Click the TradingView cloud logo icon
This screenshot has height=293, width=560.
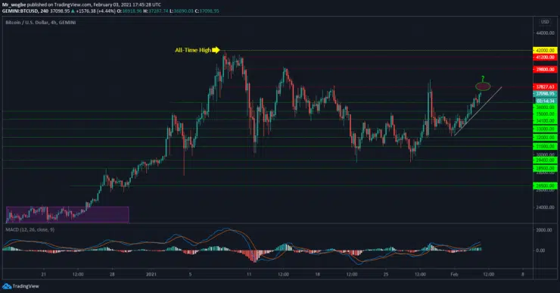click(x=6, y=286)
